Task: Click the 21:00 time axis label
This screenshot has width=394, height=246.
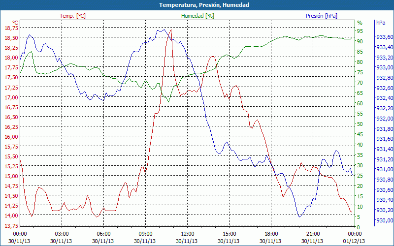Action: [x=313, y=234]
